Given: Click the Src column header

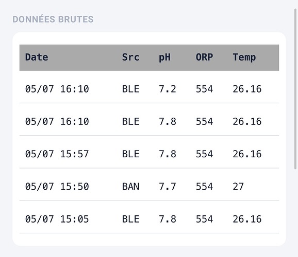Looking at the screenshot, I should tap(130, 58).
